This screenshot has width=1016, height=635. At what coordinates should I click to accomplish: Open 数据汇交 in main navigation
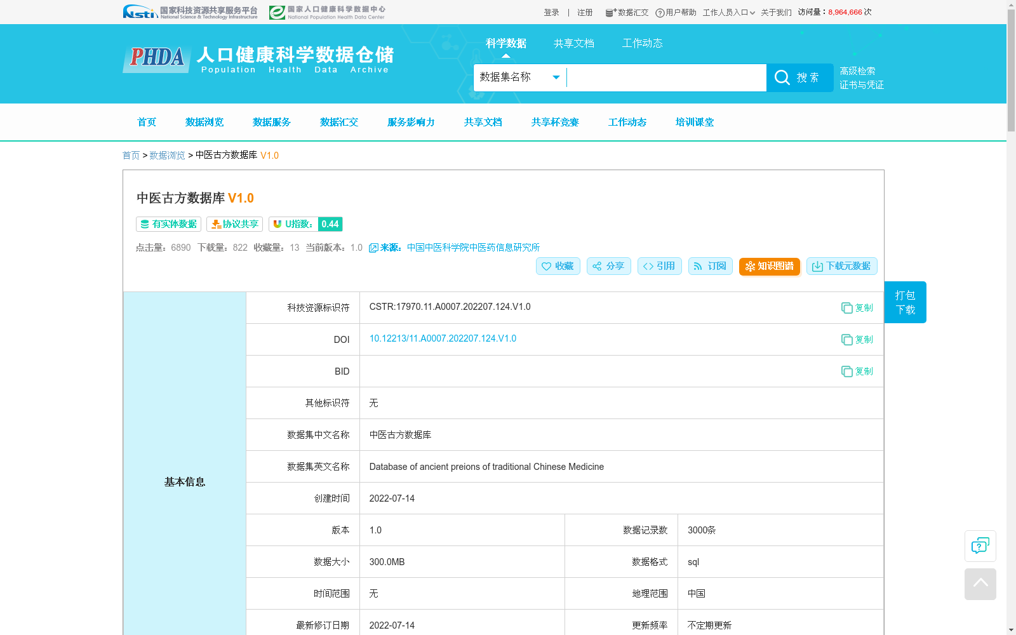[339, 122]
